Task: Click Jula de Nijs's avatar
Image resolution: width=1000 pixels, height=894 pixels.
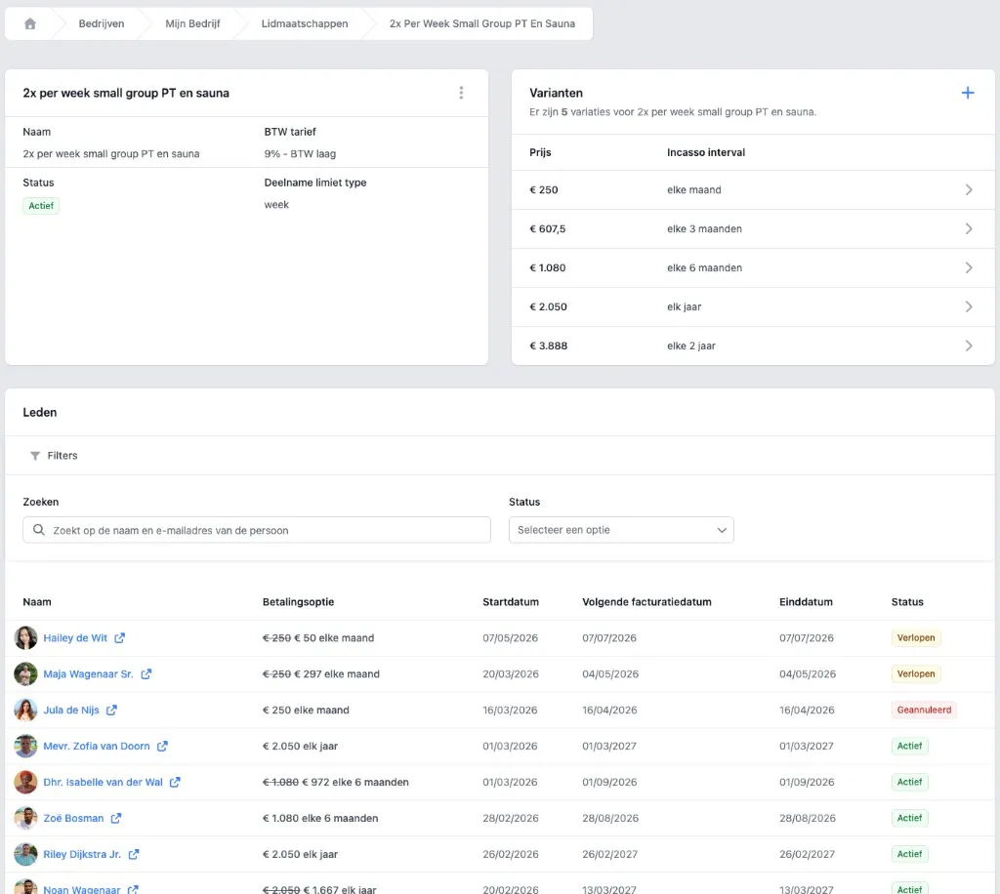Action: (x=25, y=710)
